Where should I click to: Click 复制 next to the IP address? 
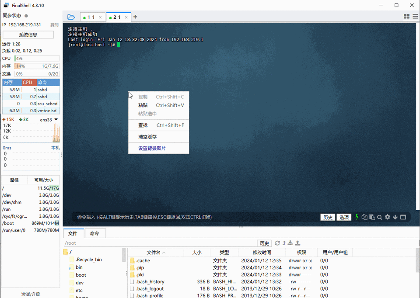[54, 24]
